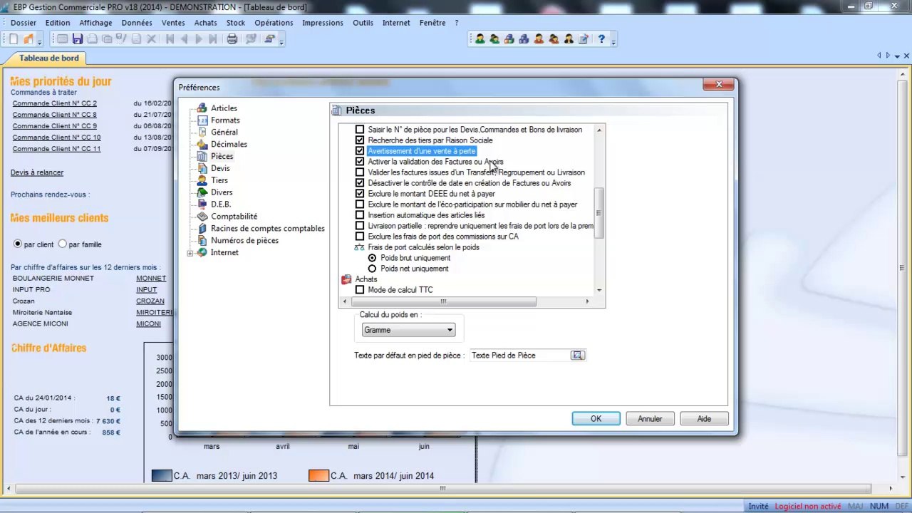Open the Opérations menu
This screenshot has height=513, width=912.
274,23
